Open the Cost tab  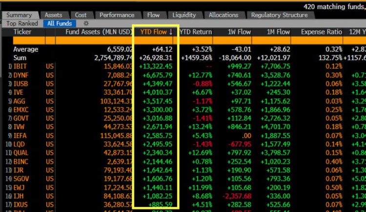[x=81, y=15]
